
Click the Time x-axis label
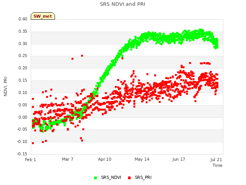tap(218, 165)
